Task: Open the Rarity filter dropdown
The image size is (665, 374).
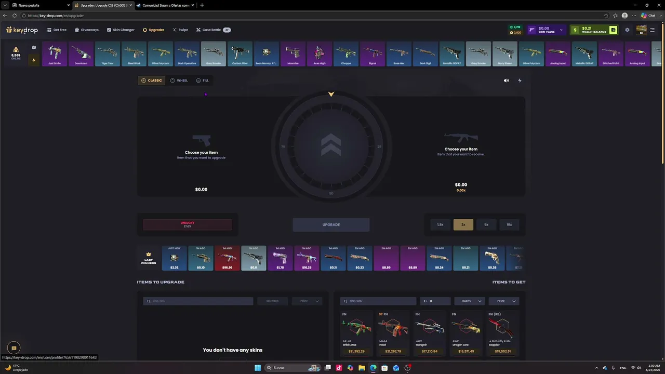Action: pos(470,301)
